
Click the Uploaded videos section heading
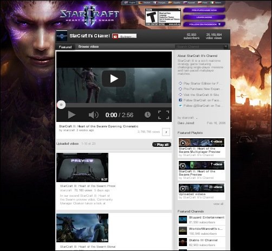click(67, 144)
